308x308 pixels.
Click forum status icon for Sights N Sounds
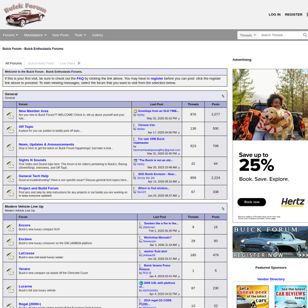click(10, 164)
